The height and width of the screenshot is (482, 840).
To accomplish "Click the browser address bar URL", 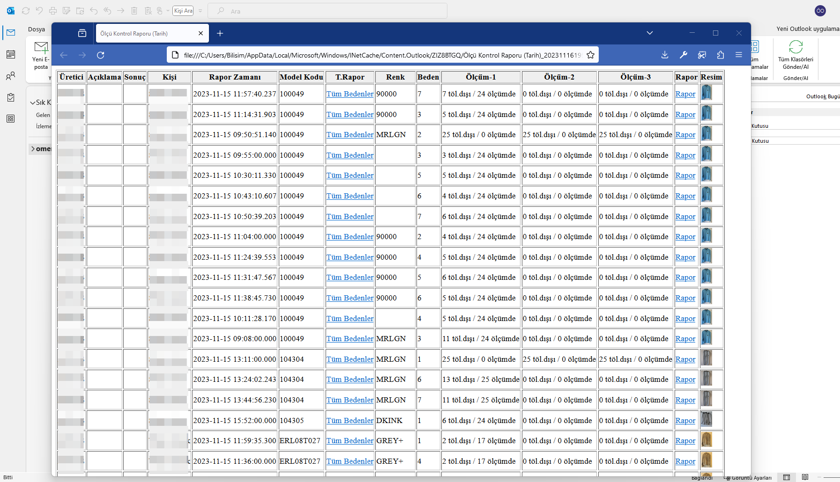I will [382, 55].
